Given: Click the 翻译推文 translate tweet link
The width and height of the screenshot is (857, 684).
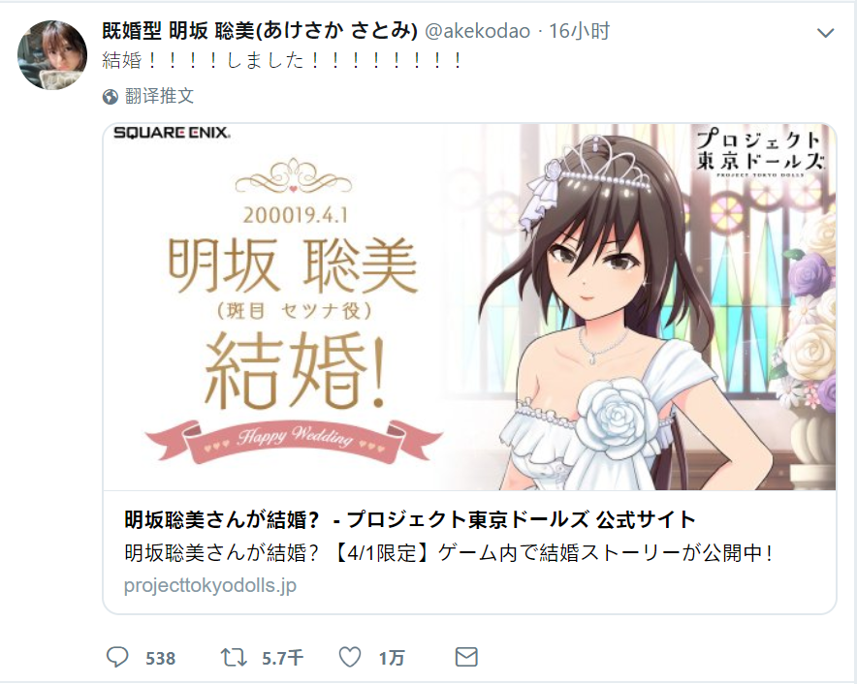Looking at the screenshot, I should click(x=159, y=96).
